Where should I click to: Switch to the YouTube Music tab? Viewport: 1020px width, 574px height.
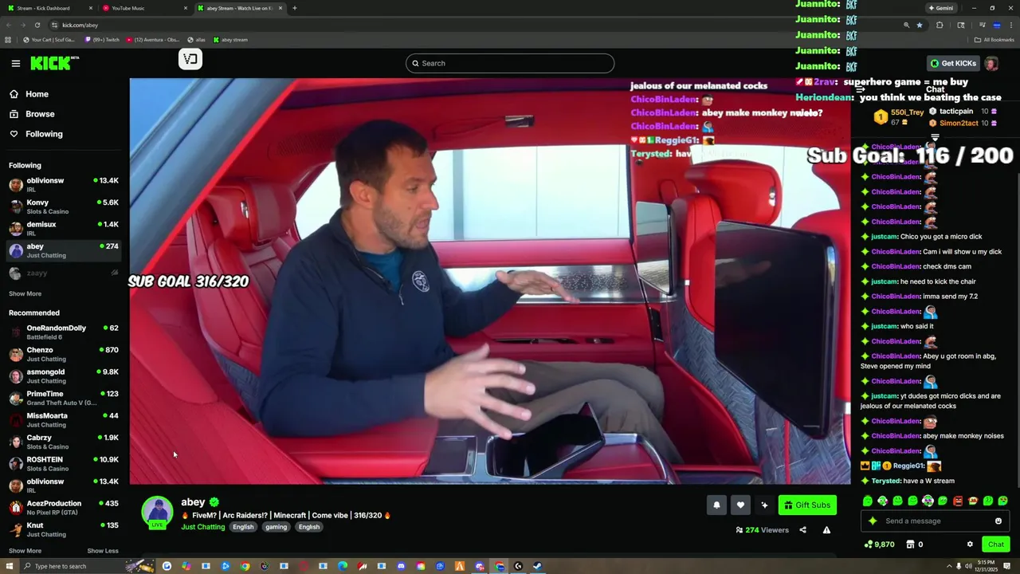[143, 8]
